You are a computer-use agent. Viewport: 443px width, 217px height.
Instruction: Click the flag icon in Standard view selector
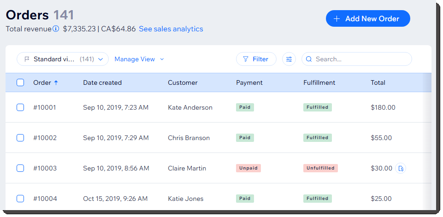tap(27, 59)
